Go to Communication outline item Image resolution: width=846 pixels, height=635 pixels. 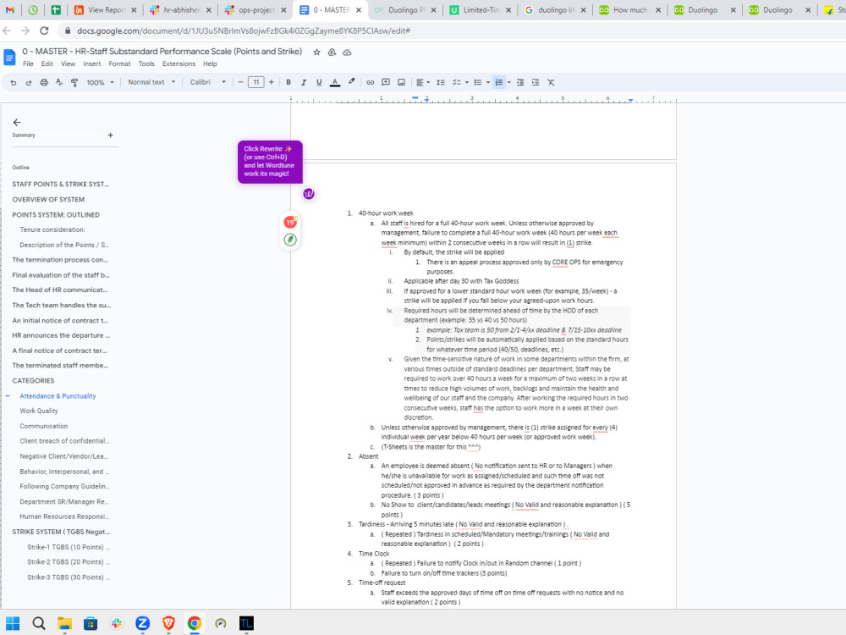pos(44,426)
